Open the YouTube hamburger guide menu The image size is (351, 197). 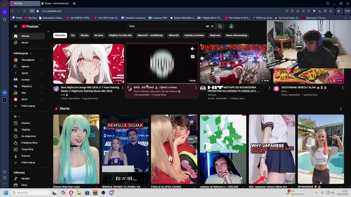[16, 26]
